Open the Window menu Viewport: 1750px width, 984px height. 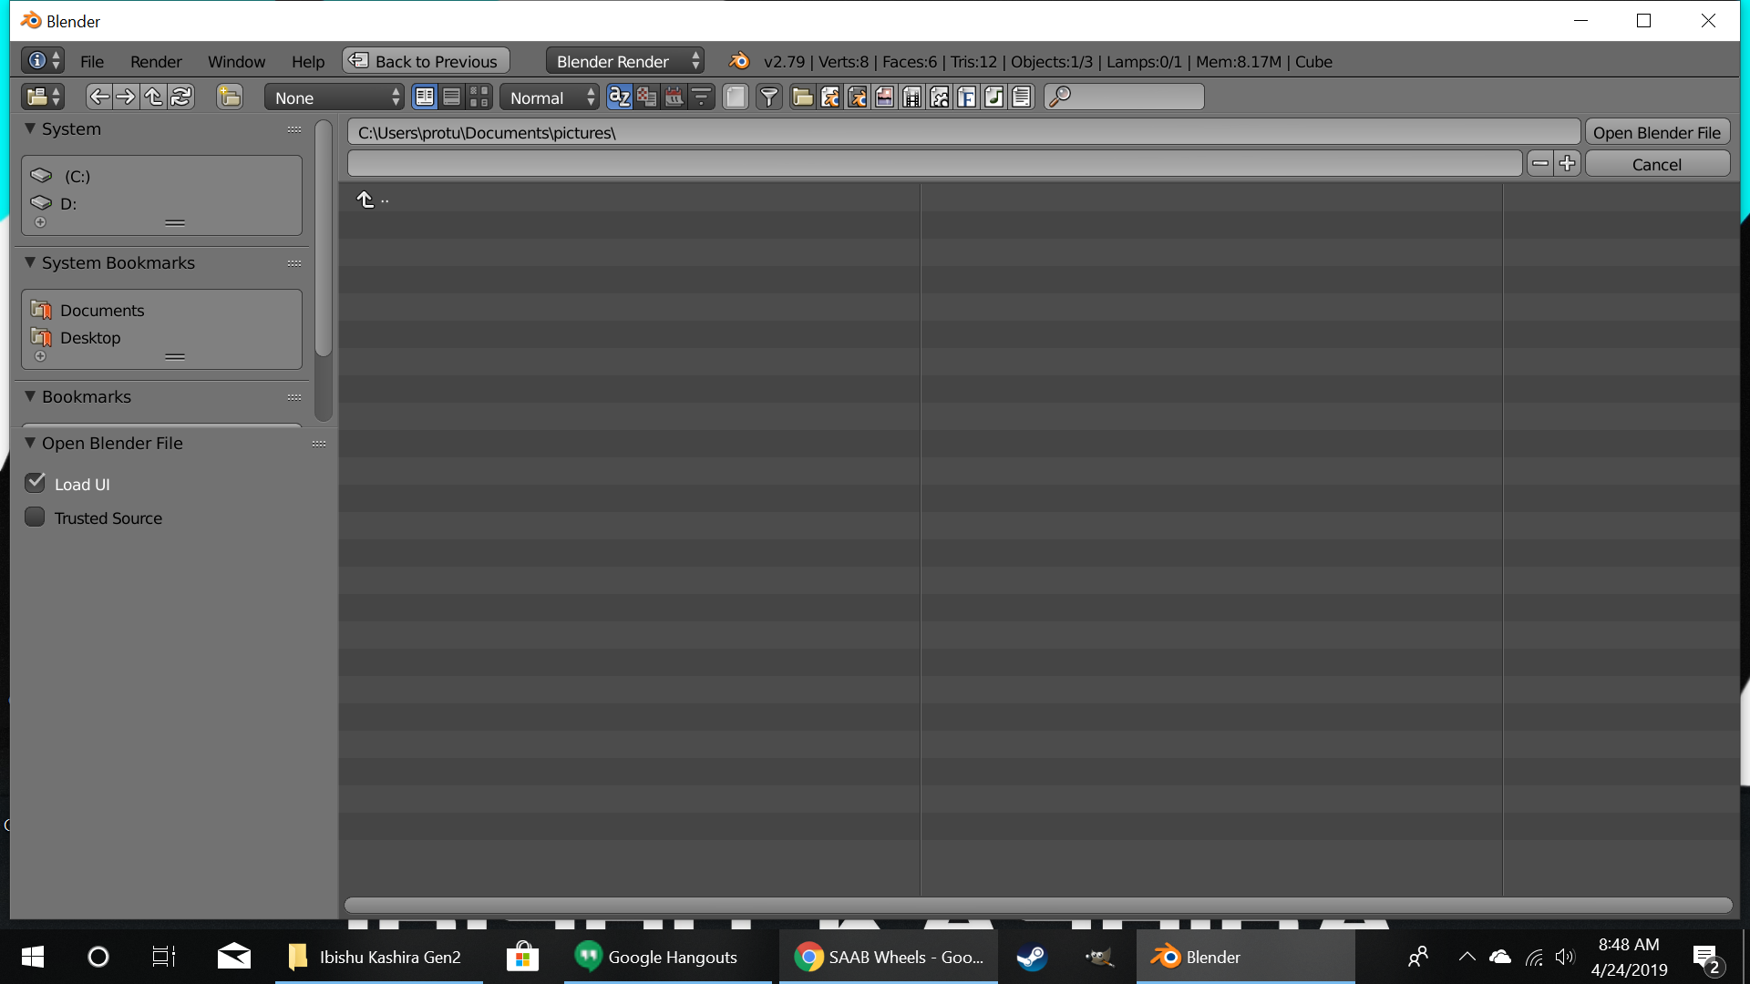click(x=236, y=61)
